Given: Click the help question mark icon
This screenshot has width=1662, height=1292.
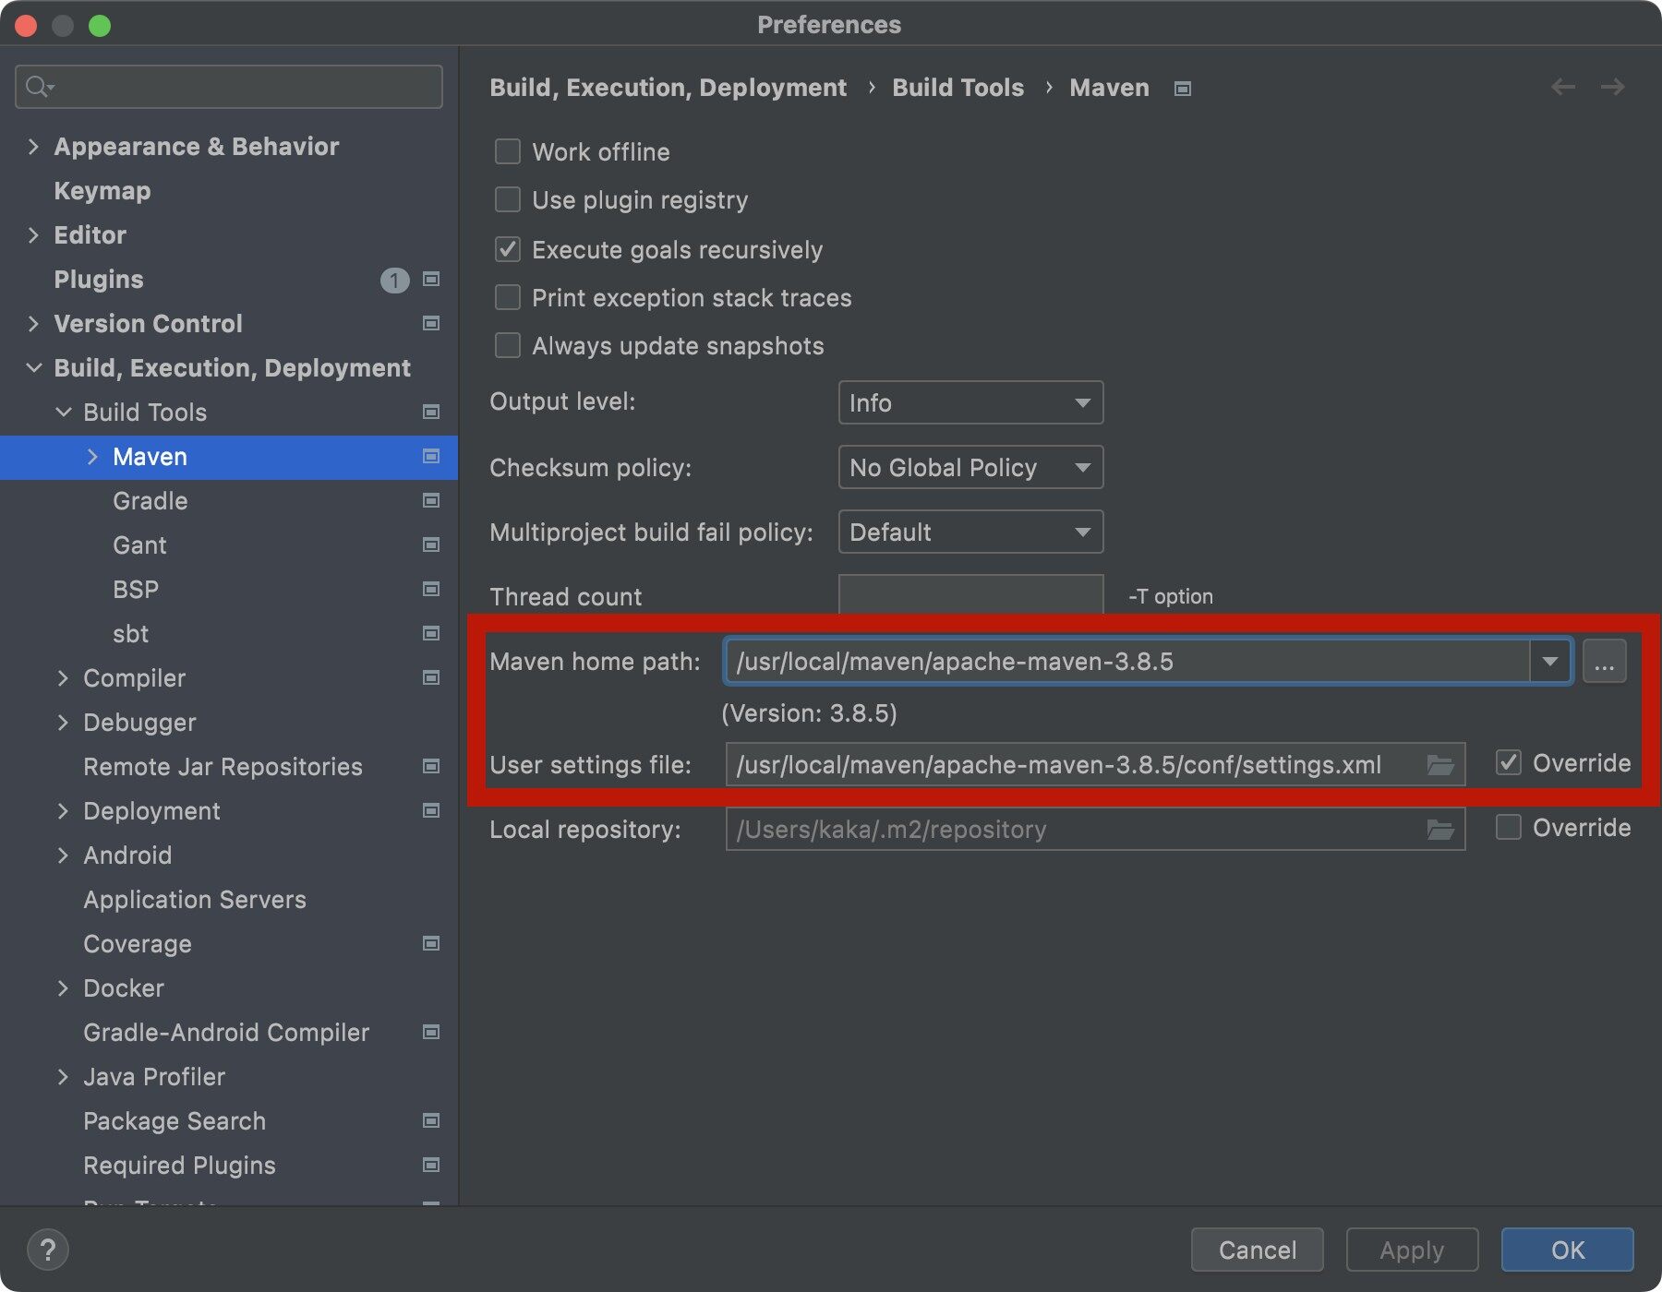Looking at the screenshot, I should 48,1250.
